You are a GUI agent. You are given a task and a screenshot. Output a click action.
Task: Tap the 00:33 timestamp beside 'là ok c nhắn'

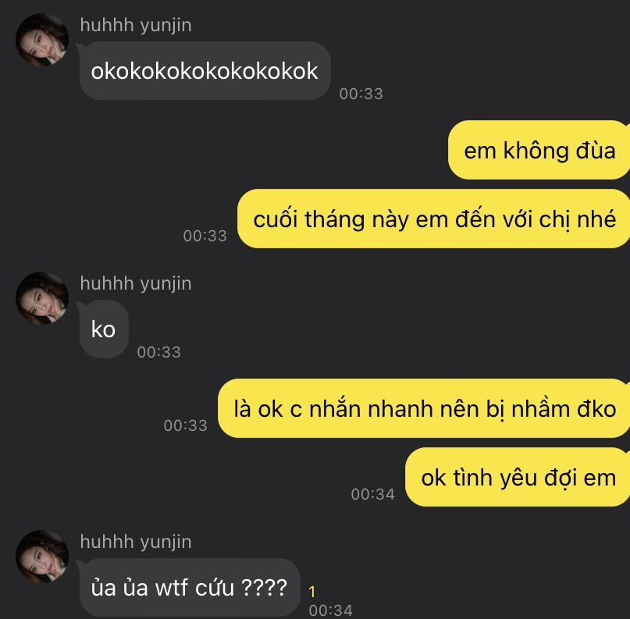tap(185, 425)
